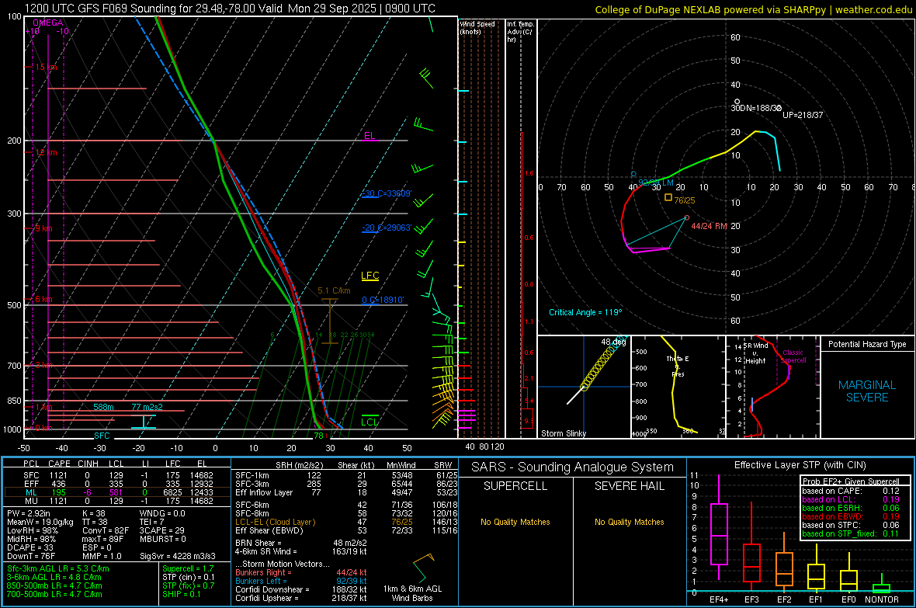Click the 77 m2s2 helicity label
This screenshot has width=916, height=608.
pos(147,407)
